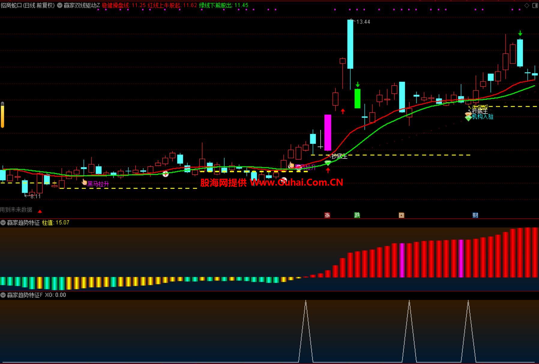Select the tall cyan candle at 13.44
This screenshot has width=539, height=364.
pyautogui.click(x=350, y=44)
